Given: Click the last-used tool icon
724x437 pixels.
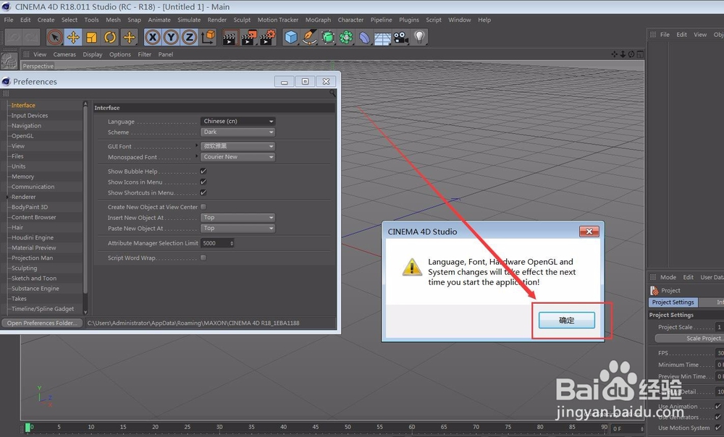Looking at the screenshot, I should pyautogui.click(x=130, y=38).
